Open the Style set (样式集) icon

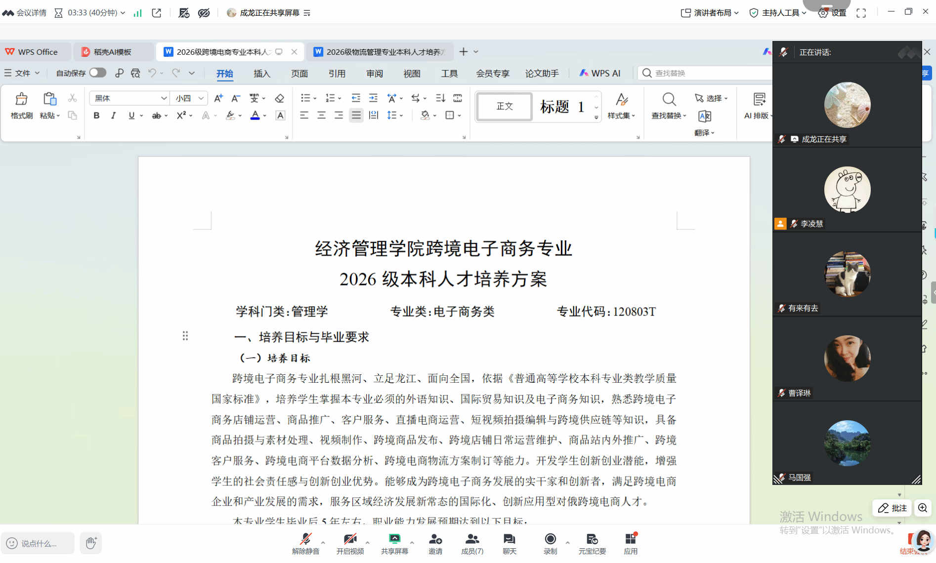tap(622, 100)
